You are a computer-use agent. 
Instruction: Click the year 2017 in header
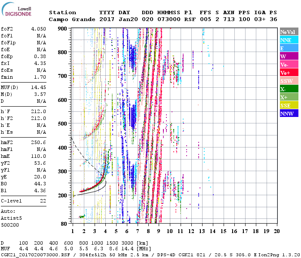[x=107, y=19]
